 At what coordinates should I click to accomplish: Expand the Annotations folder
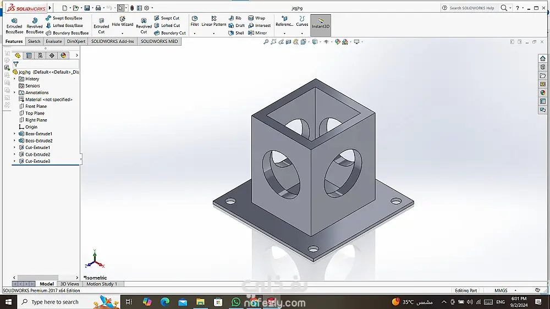[x=15, y=92]
